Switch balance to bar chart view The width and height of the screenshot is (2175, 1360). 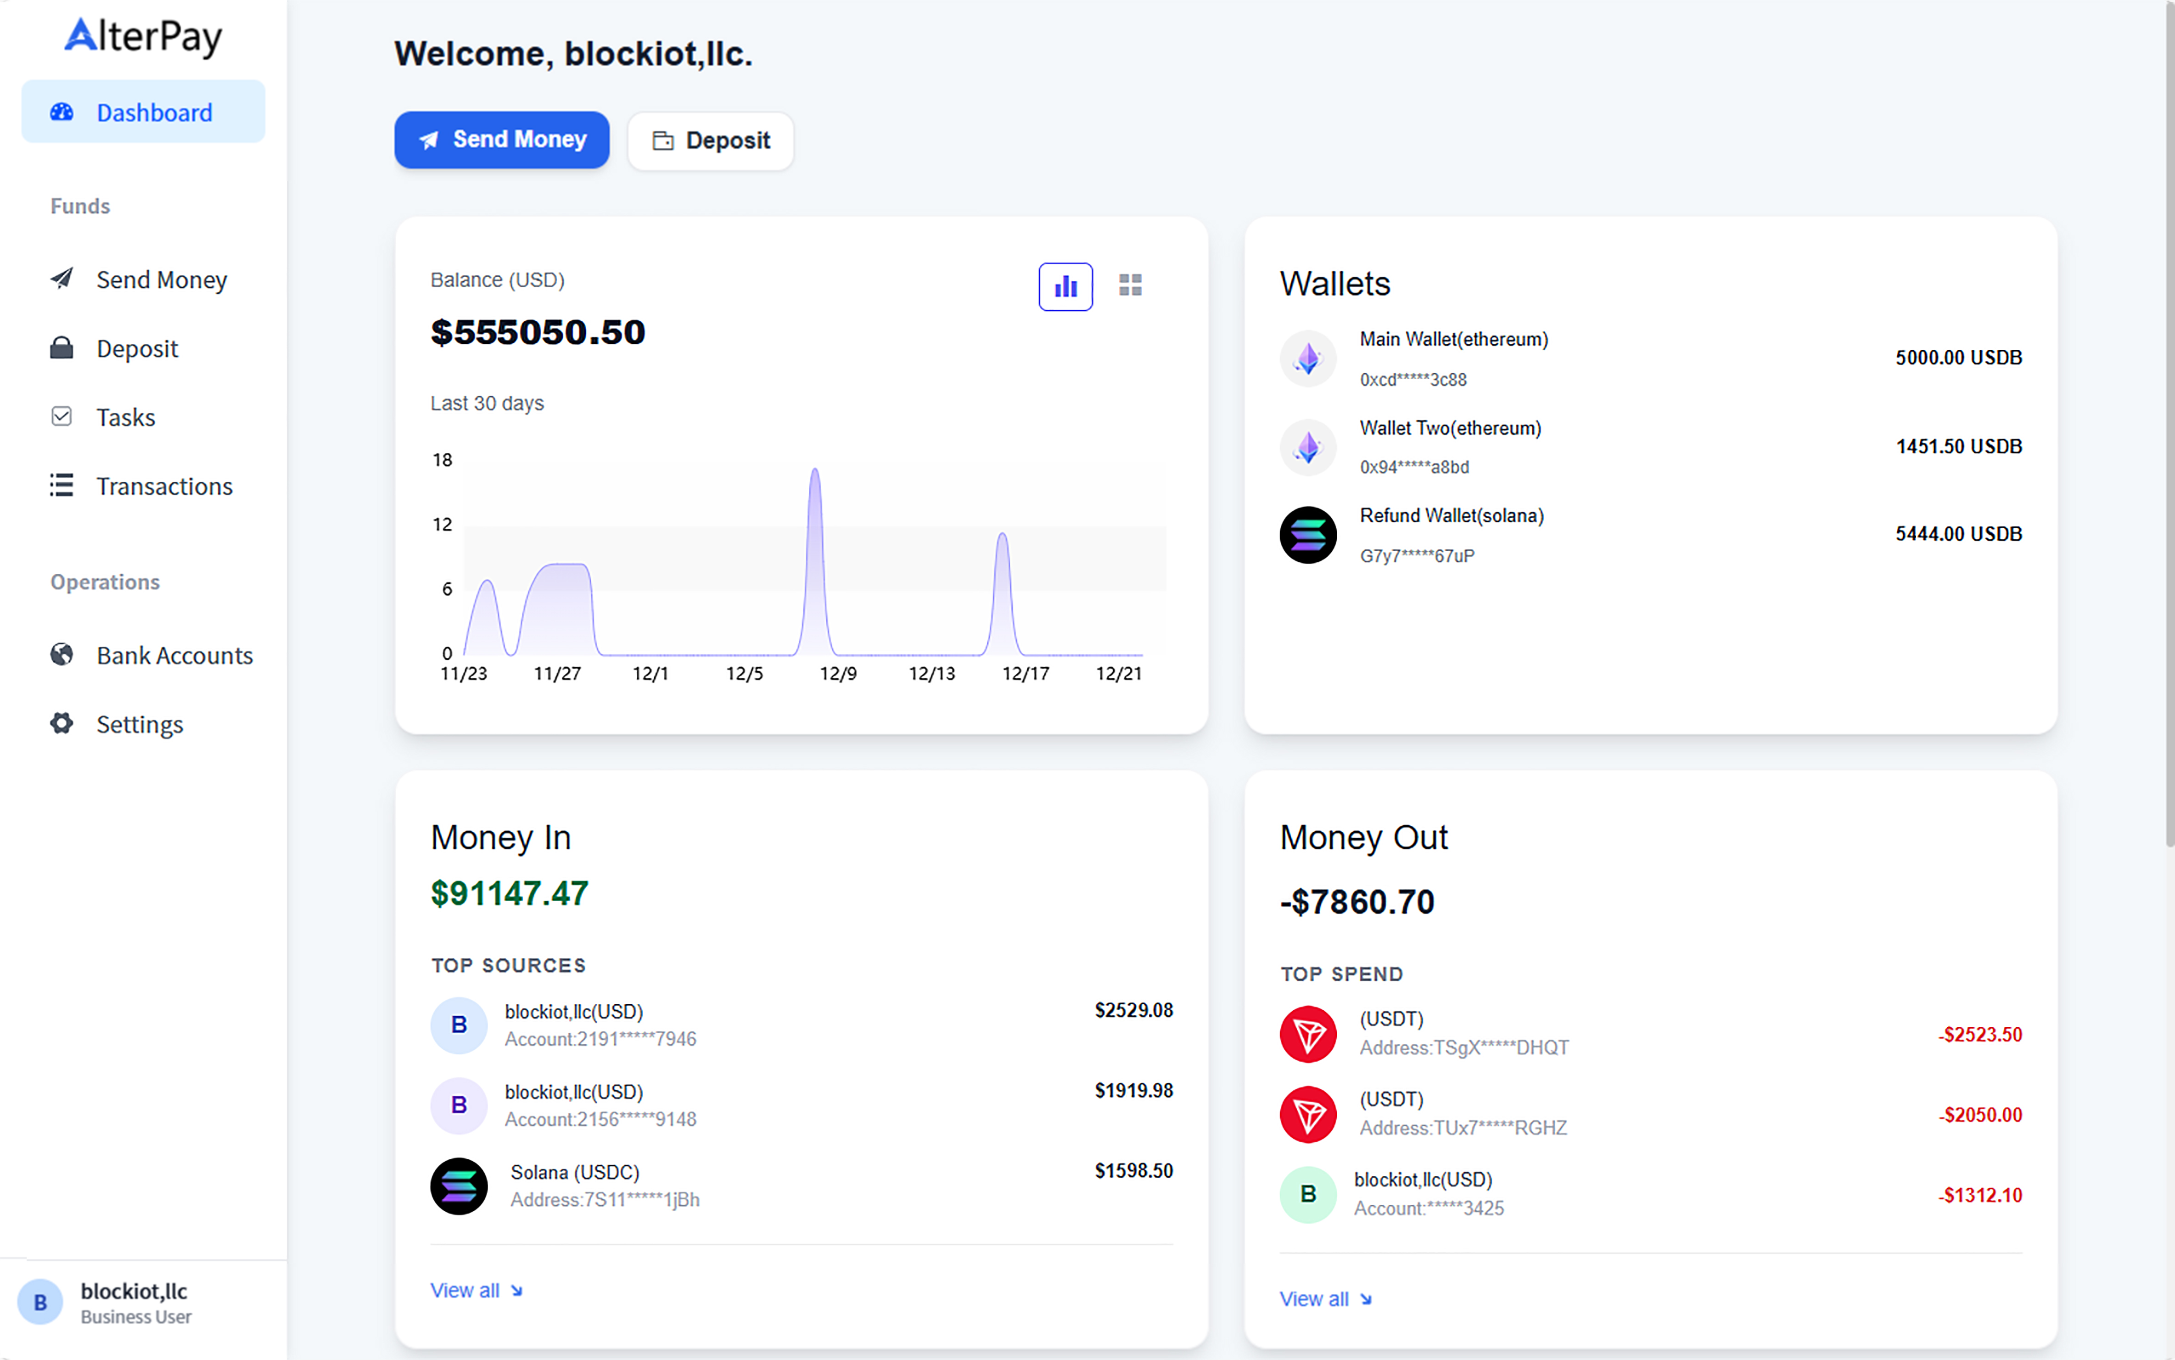click(1065, 287)
